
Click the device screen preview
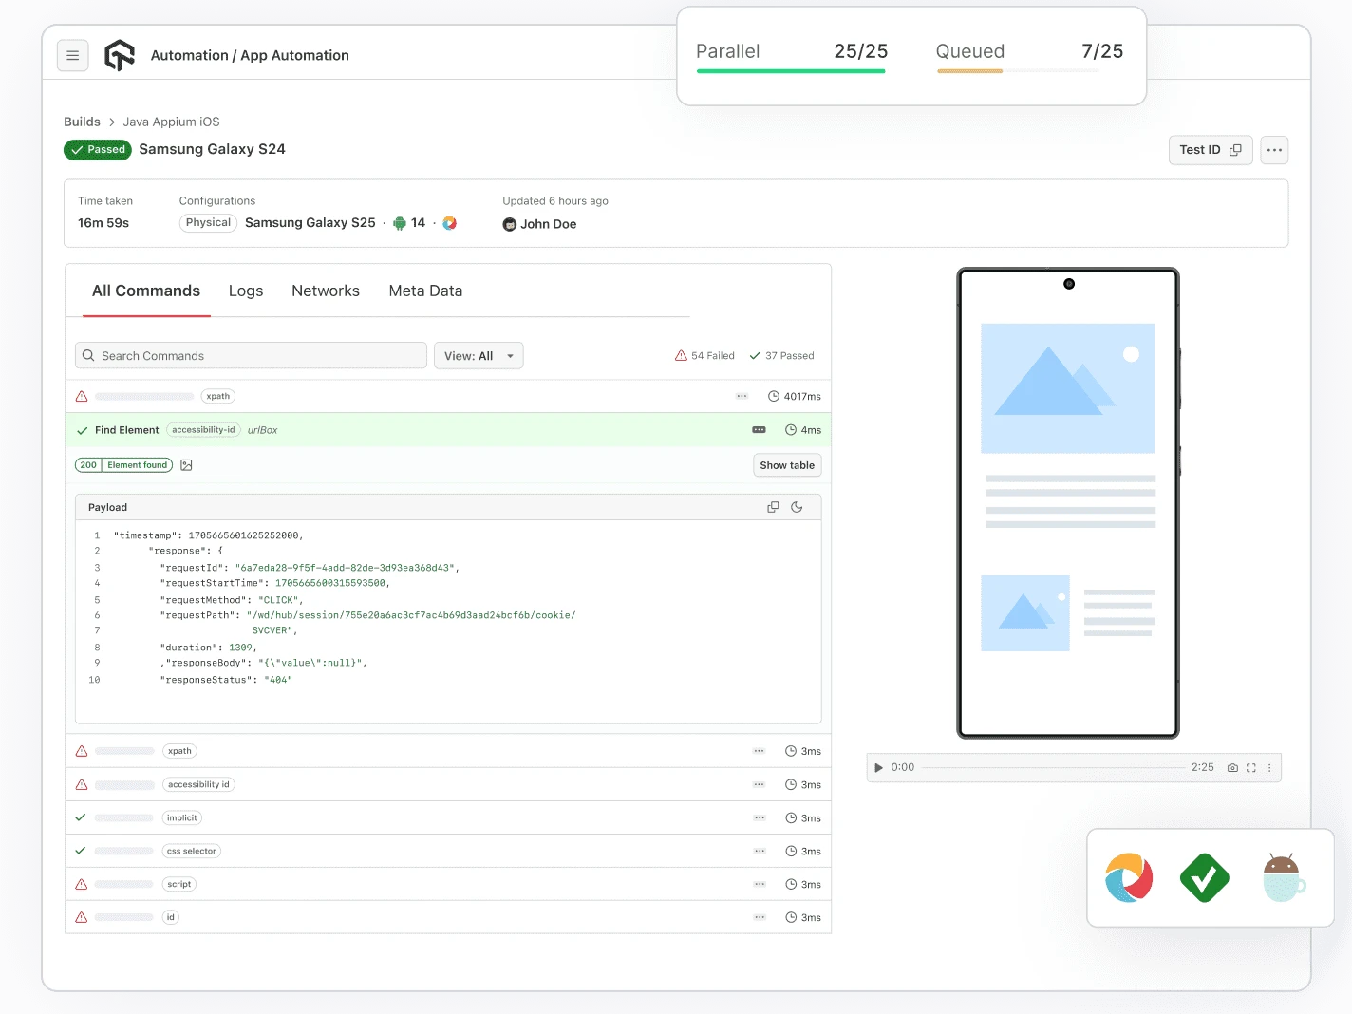click(1068, 503)
